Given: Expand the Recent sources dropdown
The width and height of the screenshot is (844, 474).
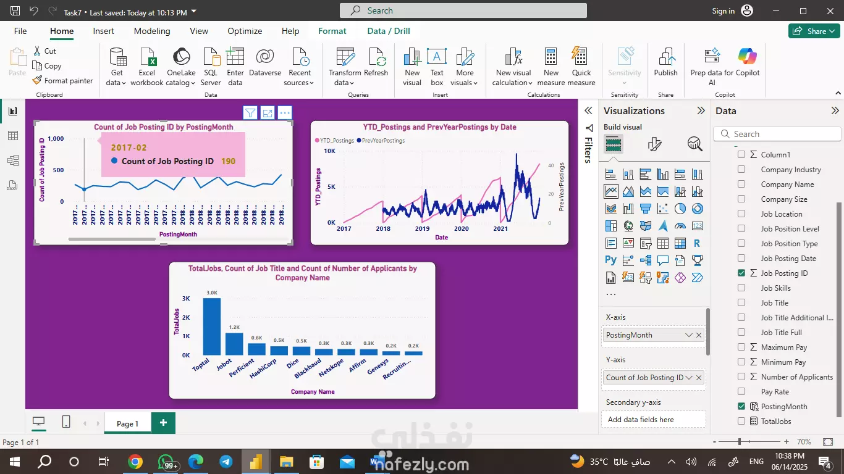Looking at the screenshot, I should coord(300,67).
